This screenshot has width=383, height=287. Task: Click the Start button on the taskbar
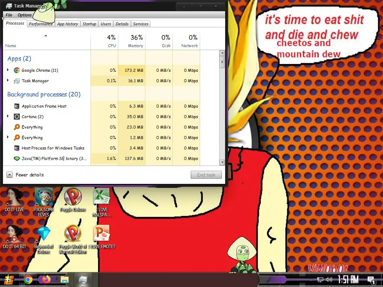9,280
